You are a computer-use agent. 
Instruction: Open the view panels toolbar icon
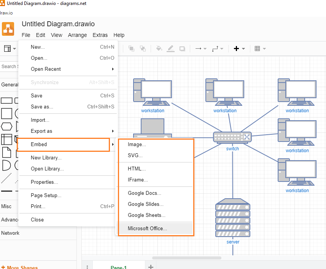7,49
